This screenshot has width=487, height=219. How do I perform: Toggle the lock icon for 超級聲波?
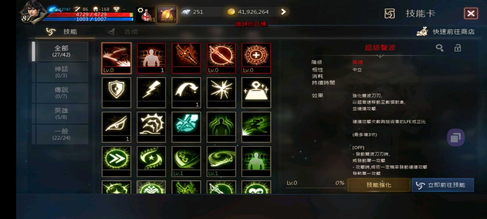[457, 48]
